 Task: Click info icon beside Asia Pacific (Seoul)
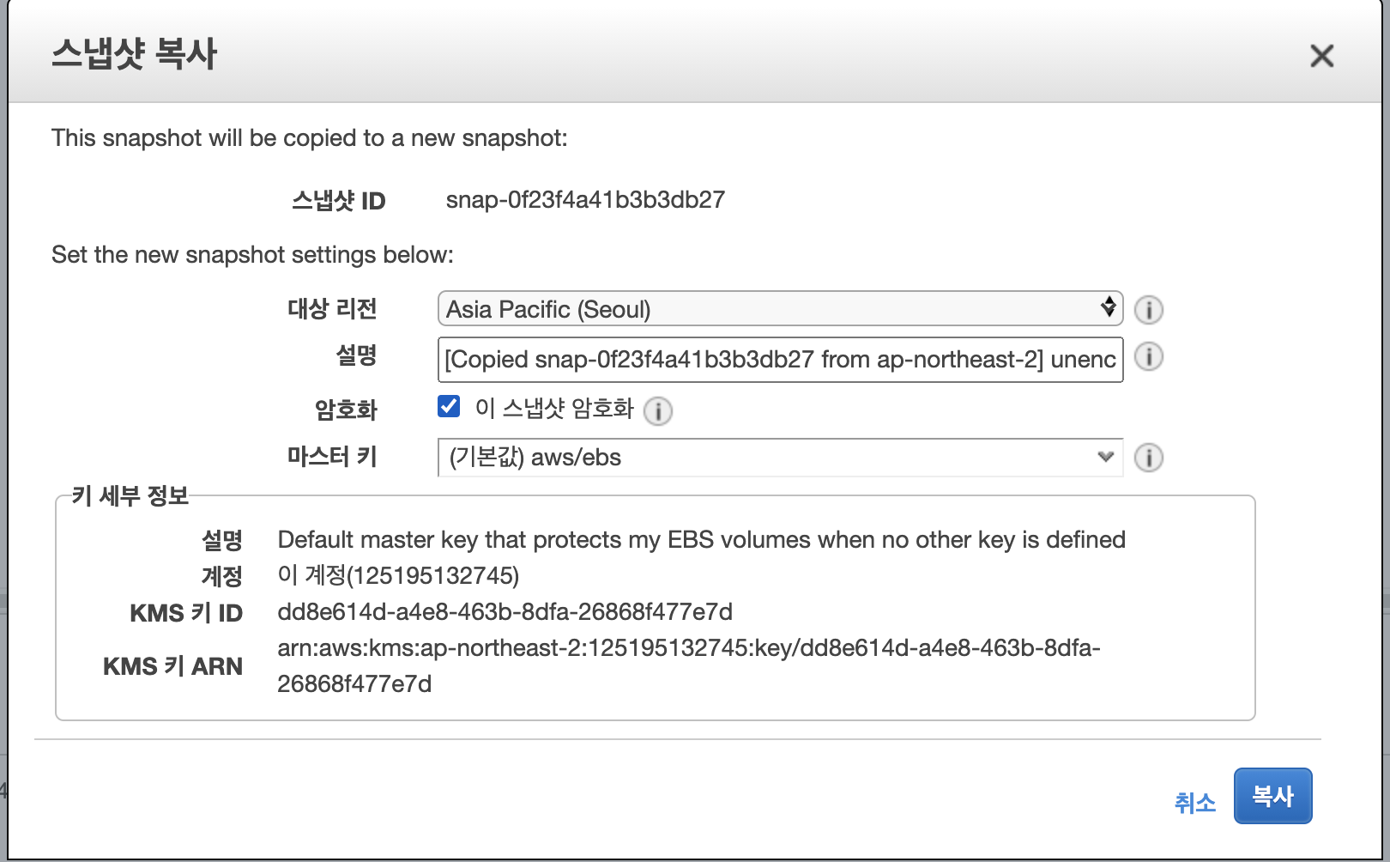(x=1148, y=310)
